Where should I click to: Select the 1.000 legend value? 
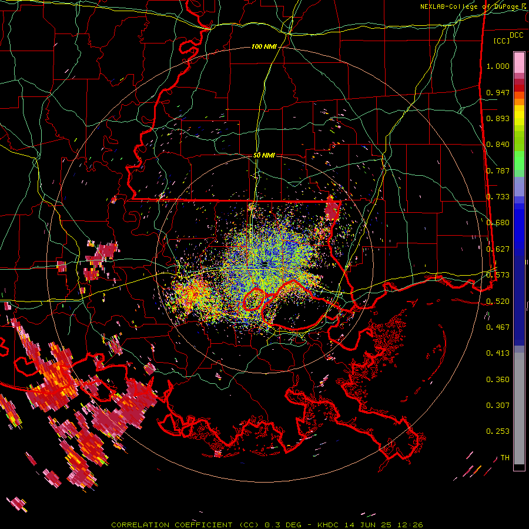pyautogui.click(x=498, y=66)
